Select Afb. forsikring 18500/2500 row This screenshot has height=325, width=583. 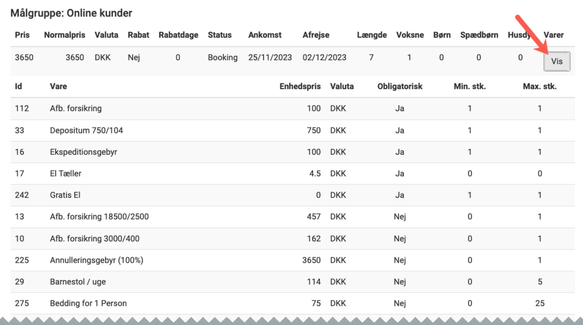click(99, 217)
